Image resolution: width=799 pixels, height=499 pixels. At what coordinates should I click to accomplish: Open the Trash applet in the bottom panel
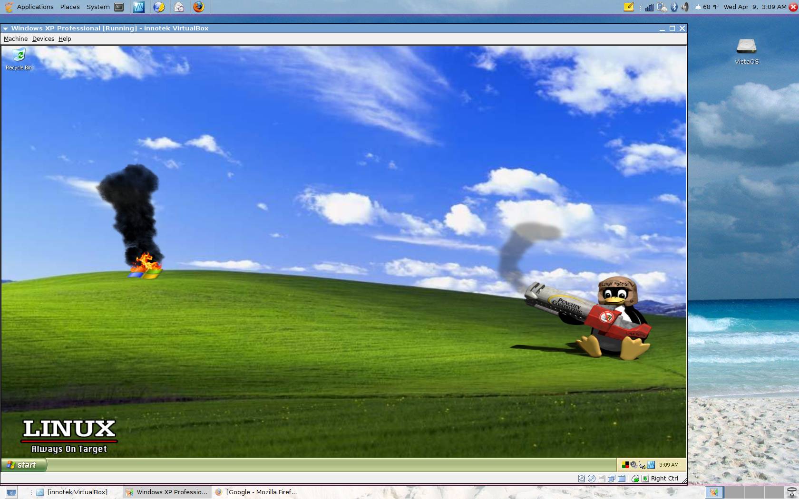[792, 493]
